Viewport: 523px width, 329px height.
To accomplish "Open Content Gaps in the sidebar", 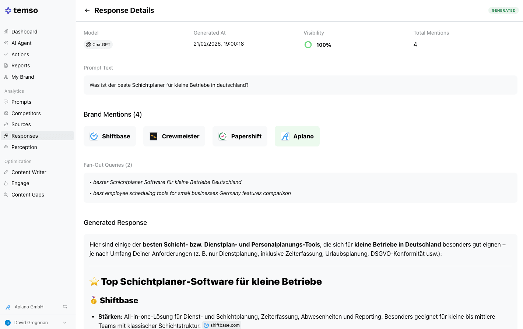I will pos(28,195).
